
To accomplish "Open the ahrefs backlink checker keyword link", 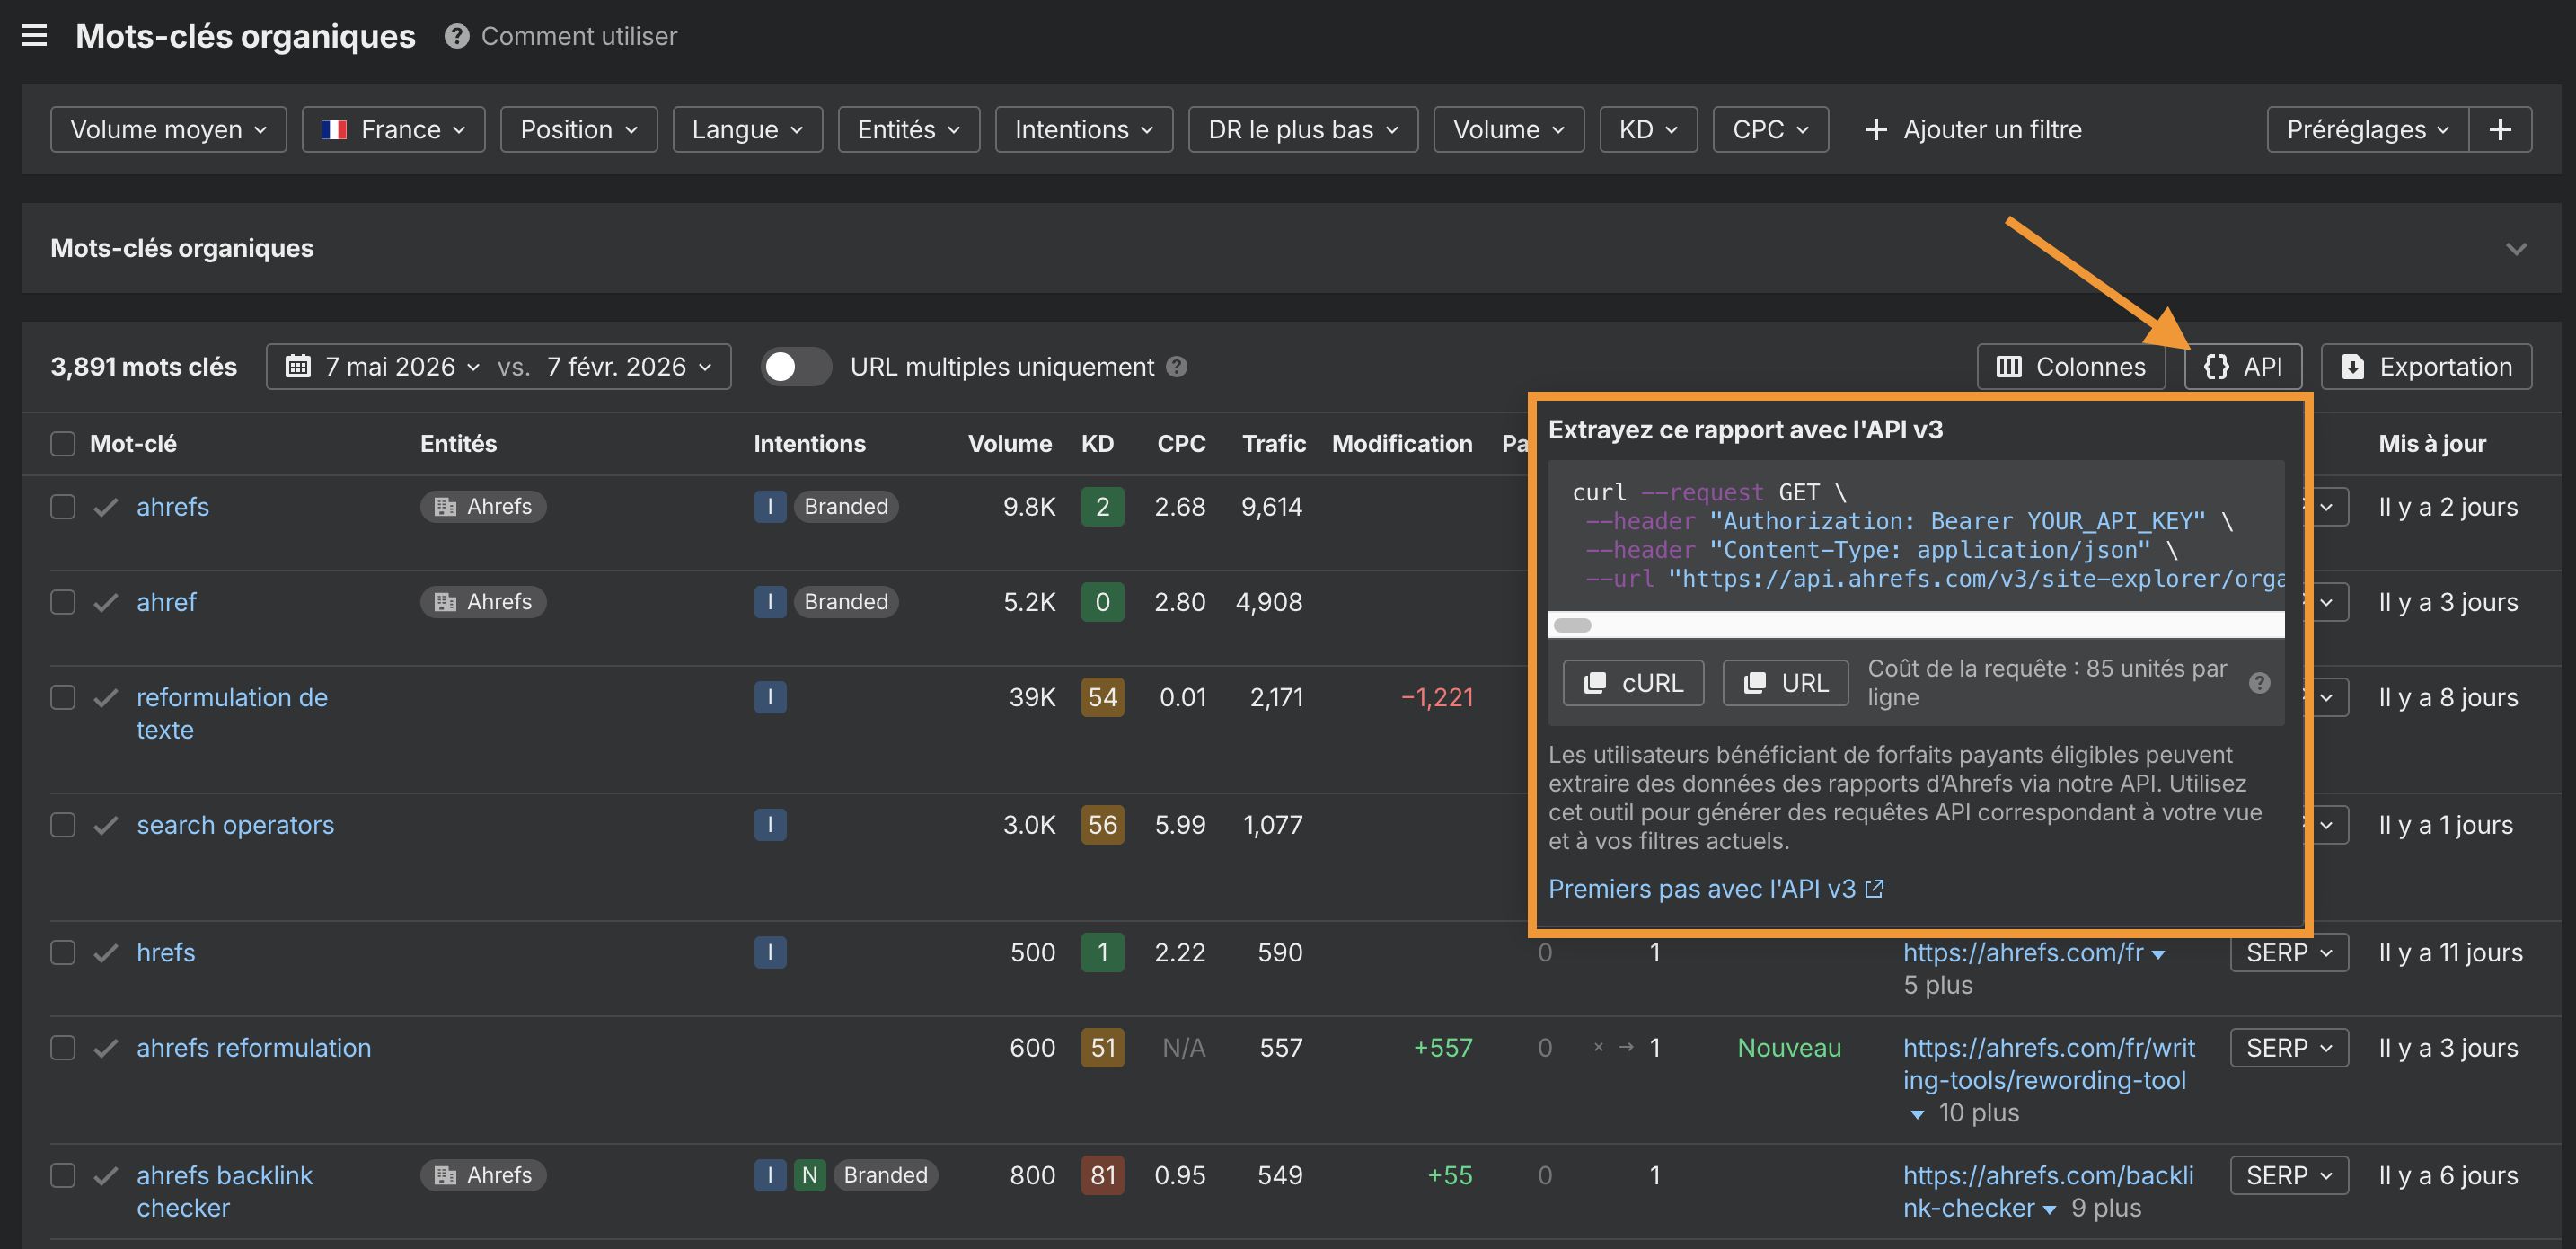I will (225, 1191).
